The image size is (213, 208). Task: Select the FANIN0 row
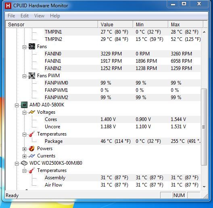[122, 54]
